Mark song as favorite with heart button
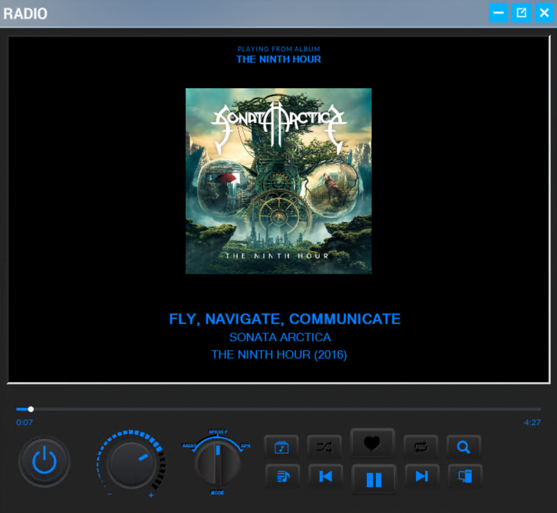The height and width of the screenshot is (513, 557). (372, 444)
